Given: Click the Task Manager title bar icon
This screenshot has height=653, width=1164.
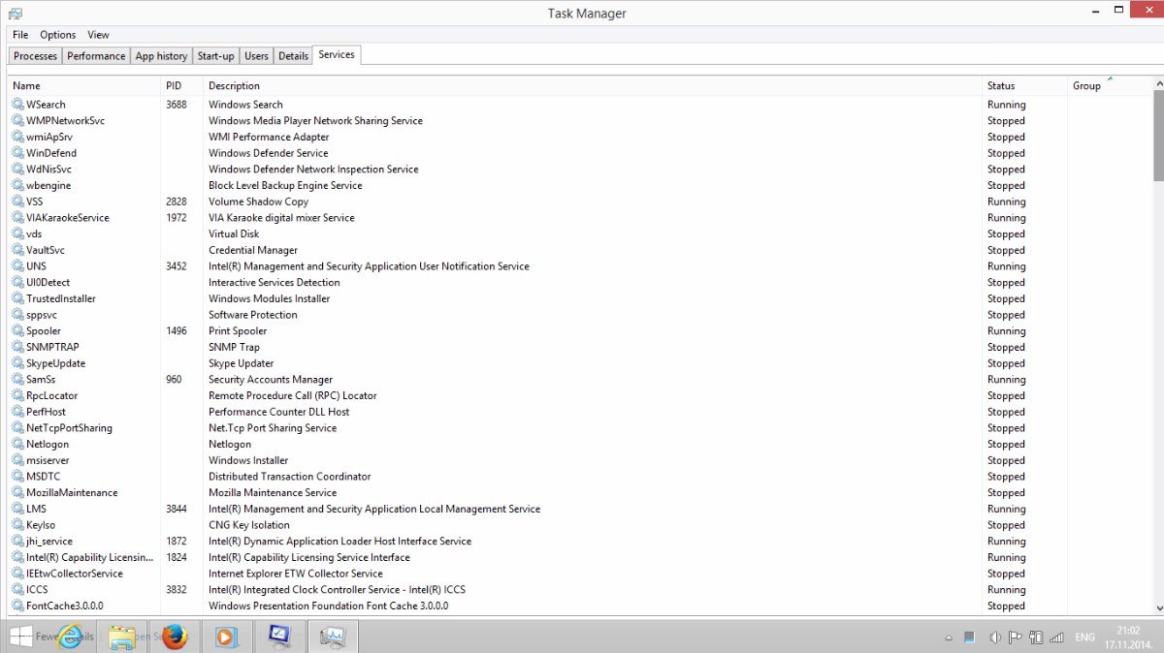Looking at the screenshot, I should coord(16,13).
